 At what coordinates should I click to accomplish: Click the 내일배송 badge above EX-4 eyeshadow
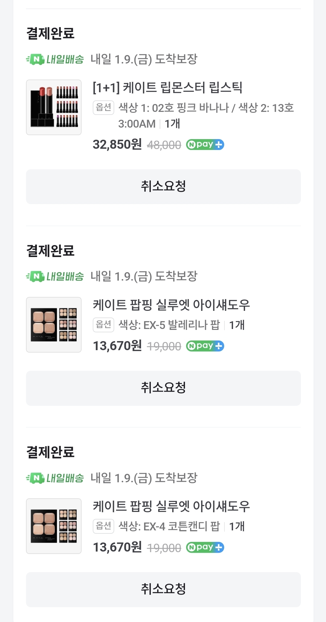click(x=55, y=478)
